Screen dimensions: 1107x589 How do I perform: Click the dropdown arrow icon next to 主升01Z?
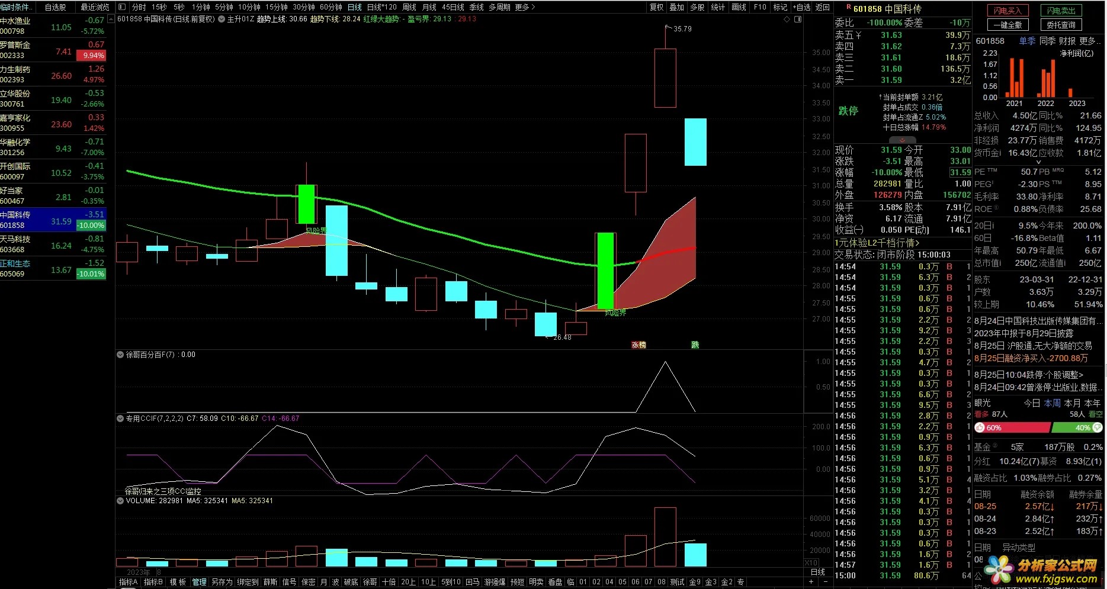(222, 19)
